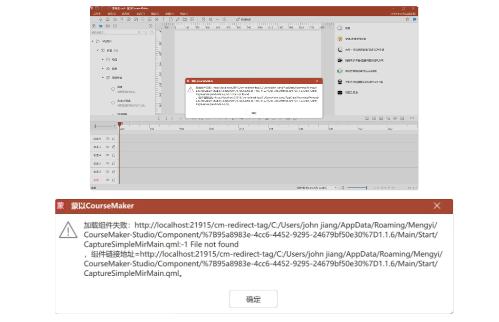Screen dimensions: 499x322
Task: Open the video camera item in the right panel
Action: [340, 60]
